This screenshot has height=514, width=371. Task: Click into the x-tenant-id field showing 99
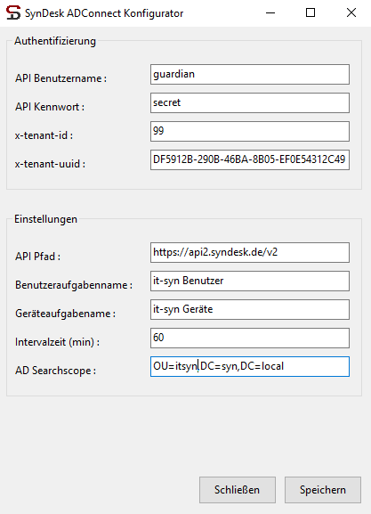pos(250,132)
